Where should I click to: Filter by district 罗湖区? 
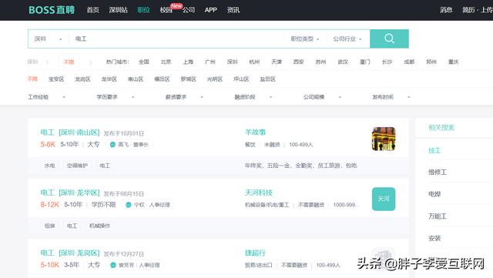(188, 79)
